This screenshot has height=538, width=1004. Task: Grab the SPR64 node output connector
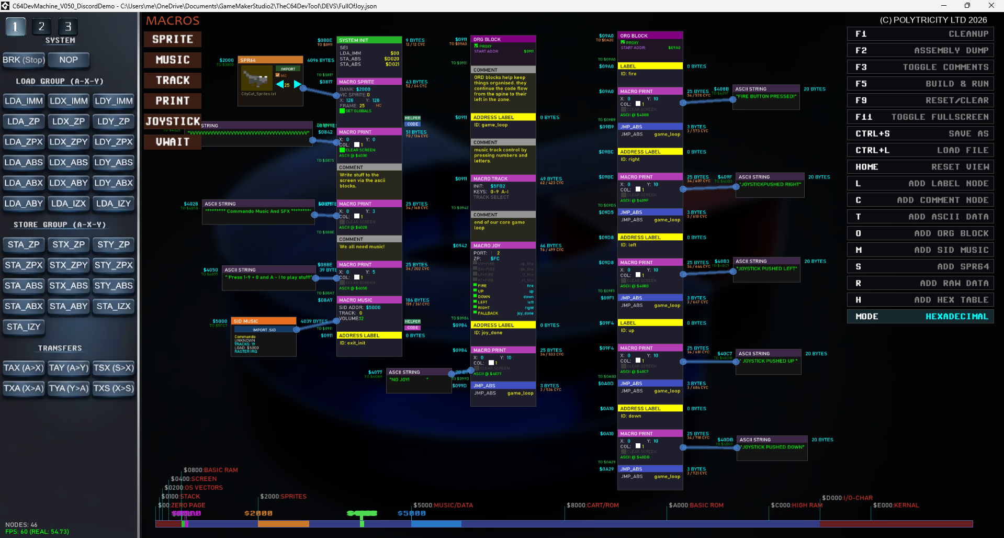303,88
